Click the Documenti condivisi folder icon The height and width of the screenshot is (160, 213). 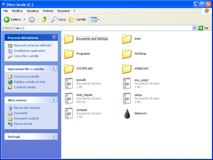tap(10, 118)
